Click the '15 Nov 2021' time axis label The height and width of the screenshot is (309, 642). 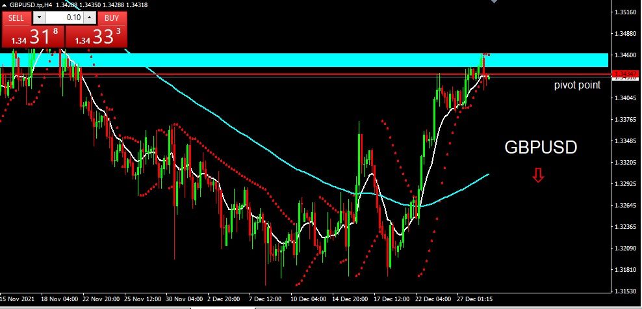coord(18,299)
